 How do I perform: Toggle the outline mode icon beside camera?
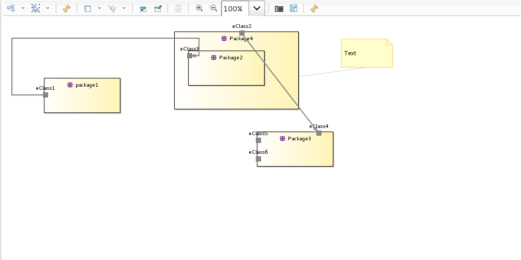[x=294, y=8]
